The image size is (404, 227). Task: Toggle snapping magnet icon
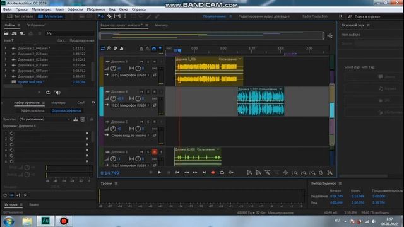click(154, 49)
